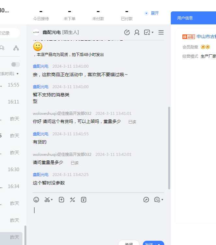Click the forward message arrow icon
216x245 pixels.
pyautogui.click(x=146, y=199)
